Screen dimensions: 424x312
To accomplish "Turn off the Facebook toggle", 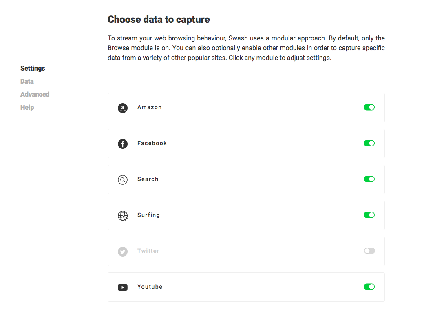I will (x=369, y=143).
